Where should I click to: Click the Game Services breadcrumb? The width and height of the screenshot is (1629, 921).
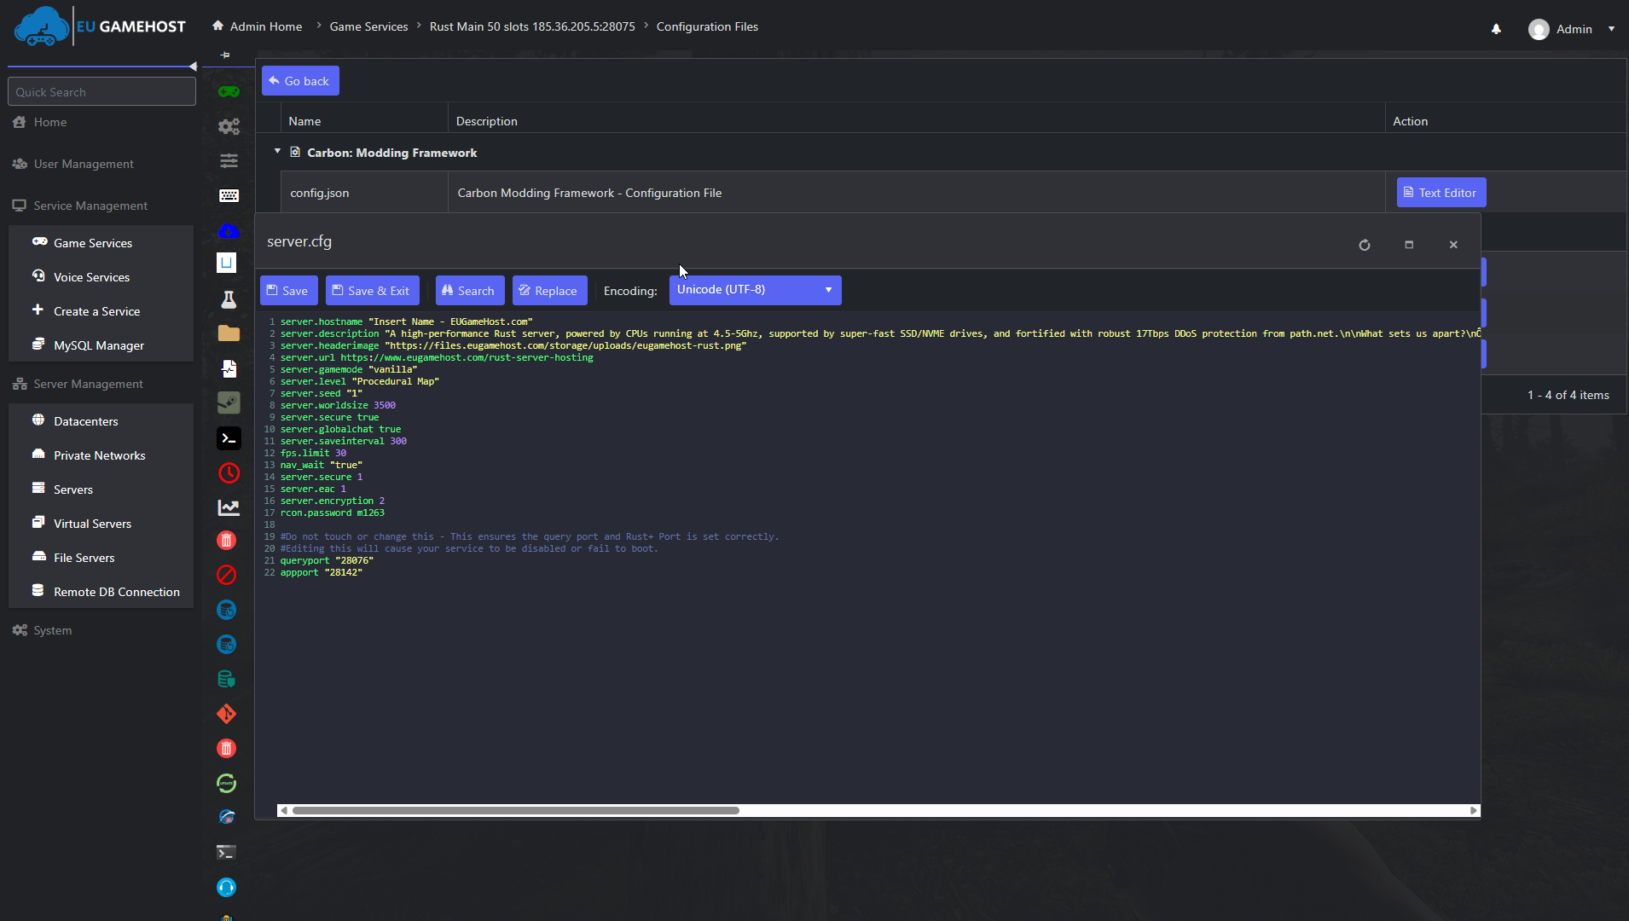click(x=368, y=26)
